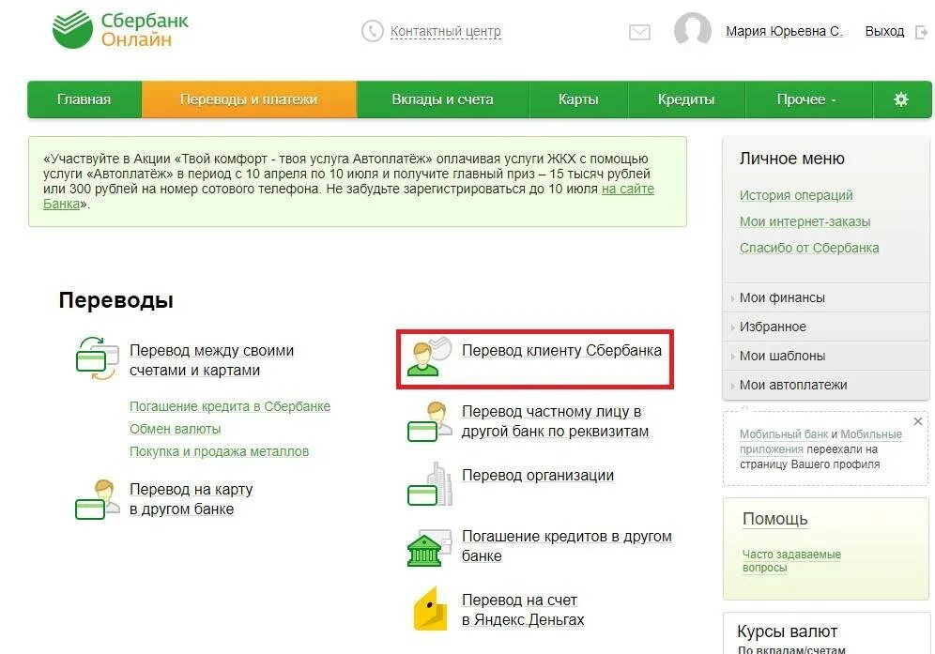This screenshot has height=654, width=935.
Task: Open Покупка и продажа металлов link
Action: pos(219,452)
